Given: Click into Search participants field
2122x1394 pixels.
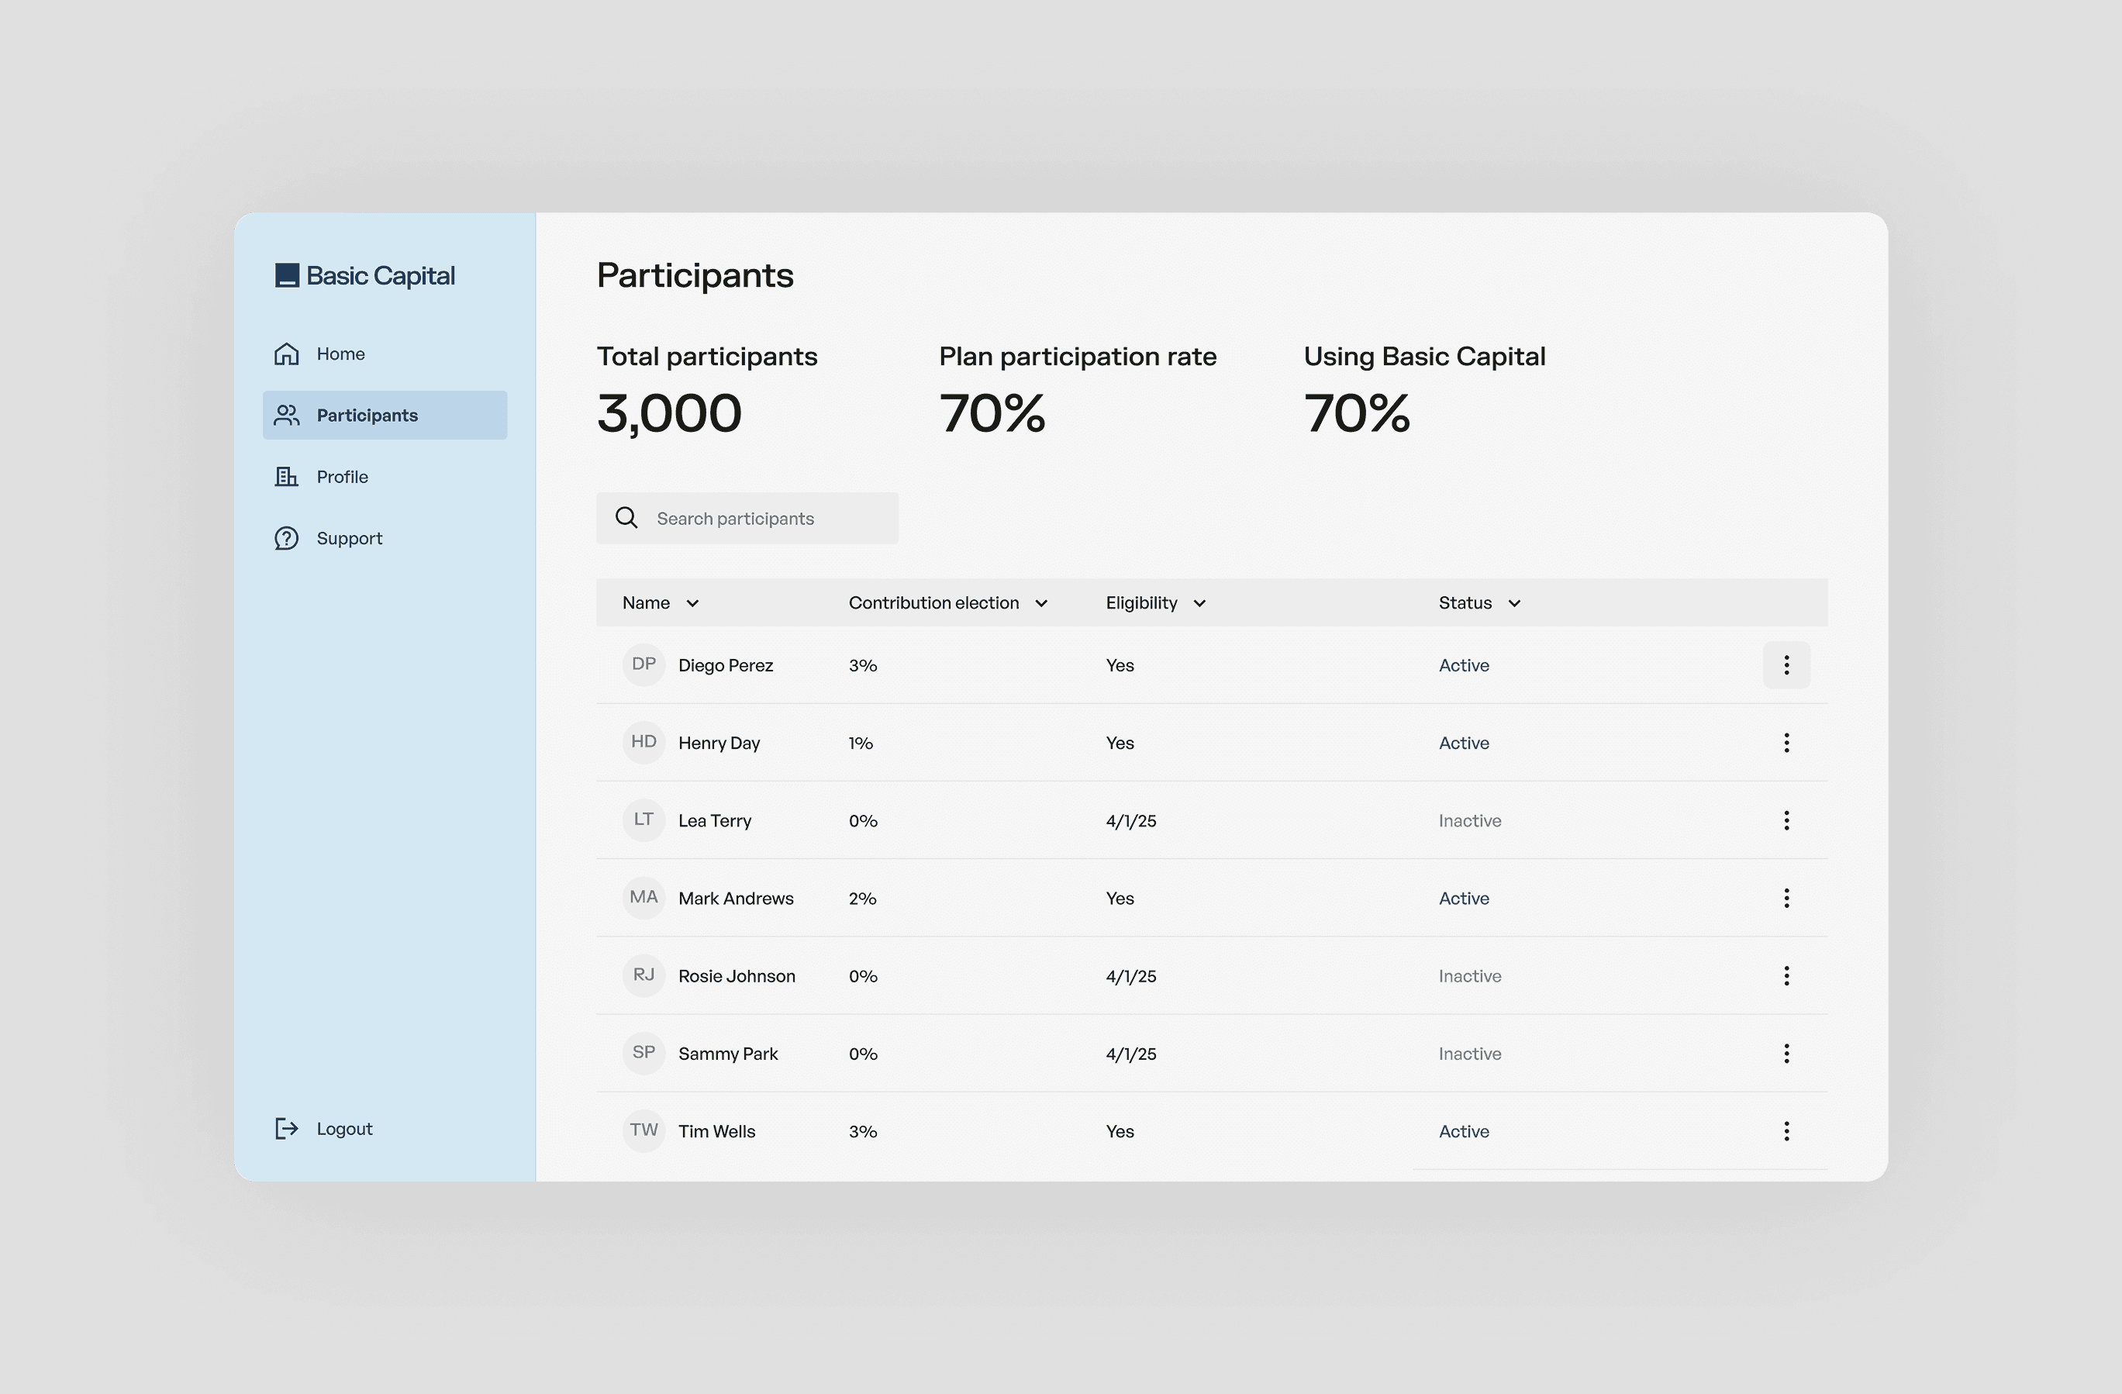Looking at the screenshot, I should [768, 519].
